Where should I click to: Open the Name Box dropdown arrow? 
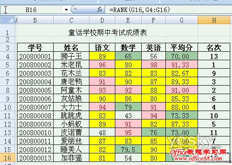click(66, 10)
